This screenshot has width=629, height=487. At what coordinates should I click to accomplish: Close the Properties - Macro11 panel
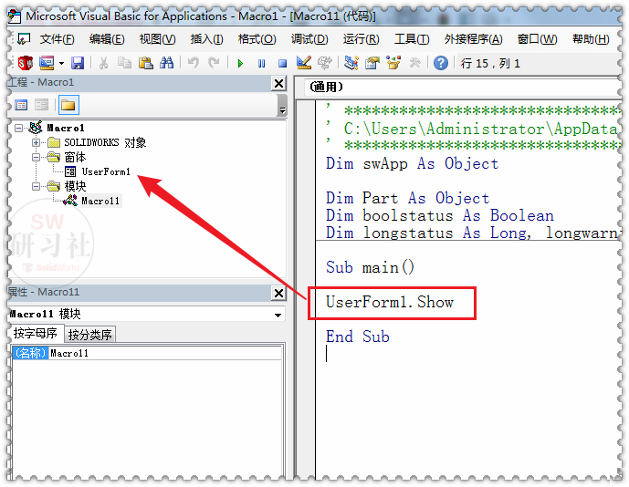pyautogui.click(x=278, y=294)
